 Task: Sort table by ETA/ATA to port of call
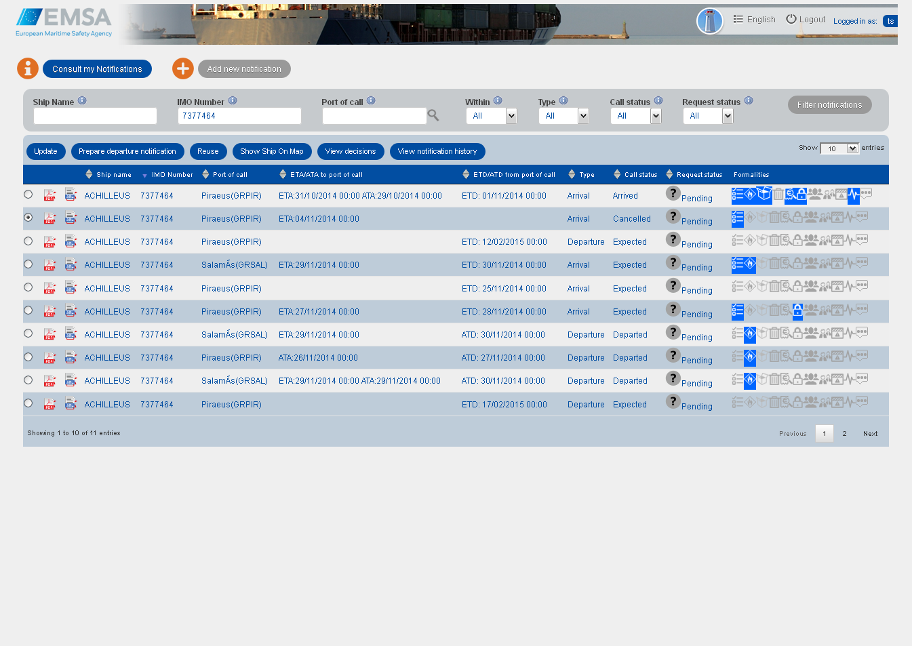coord(321,175)
